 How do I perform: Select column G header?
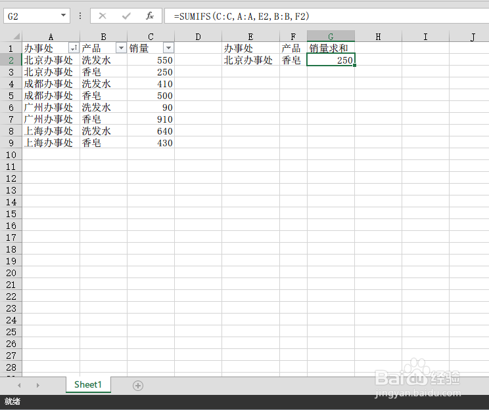pyautogui.click(x=331, y=37)
